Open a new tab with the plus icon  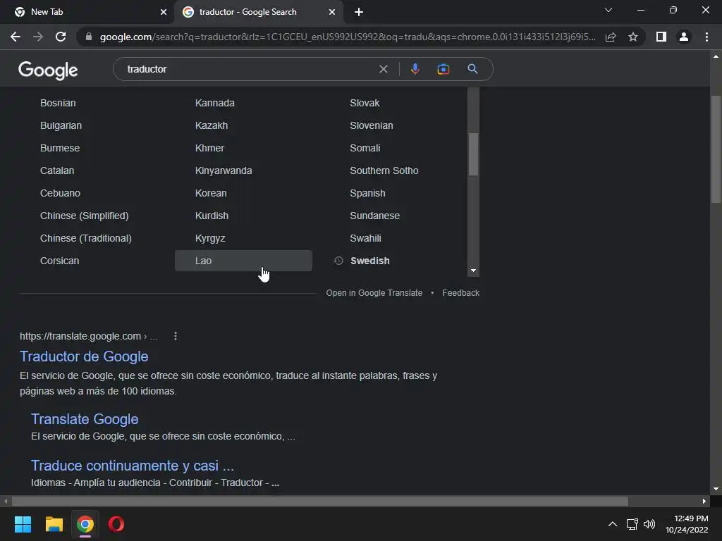pos(359,12)
